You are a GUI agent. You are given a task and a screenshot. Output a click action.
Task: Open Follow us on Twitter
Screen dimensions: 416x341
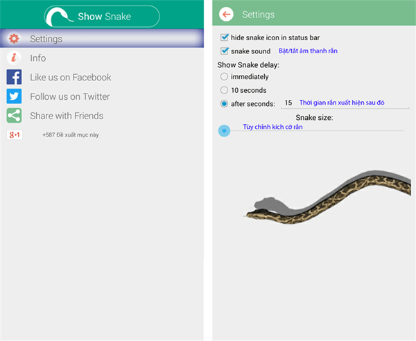[70, 96]
